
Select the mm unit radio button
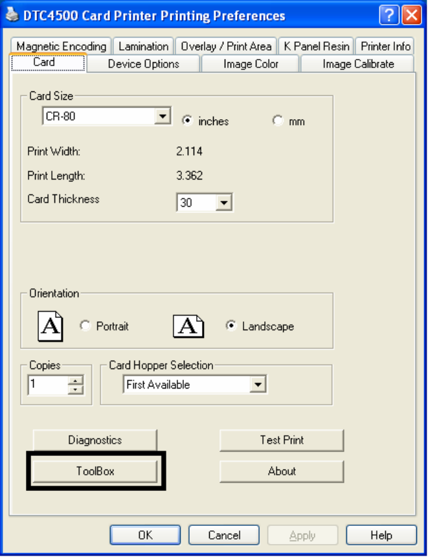coord(277,120)
